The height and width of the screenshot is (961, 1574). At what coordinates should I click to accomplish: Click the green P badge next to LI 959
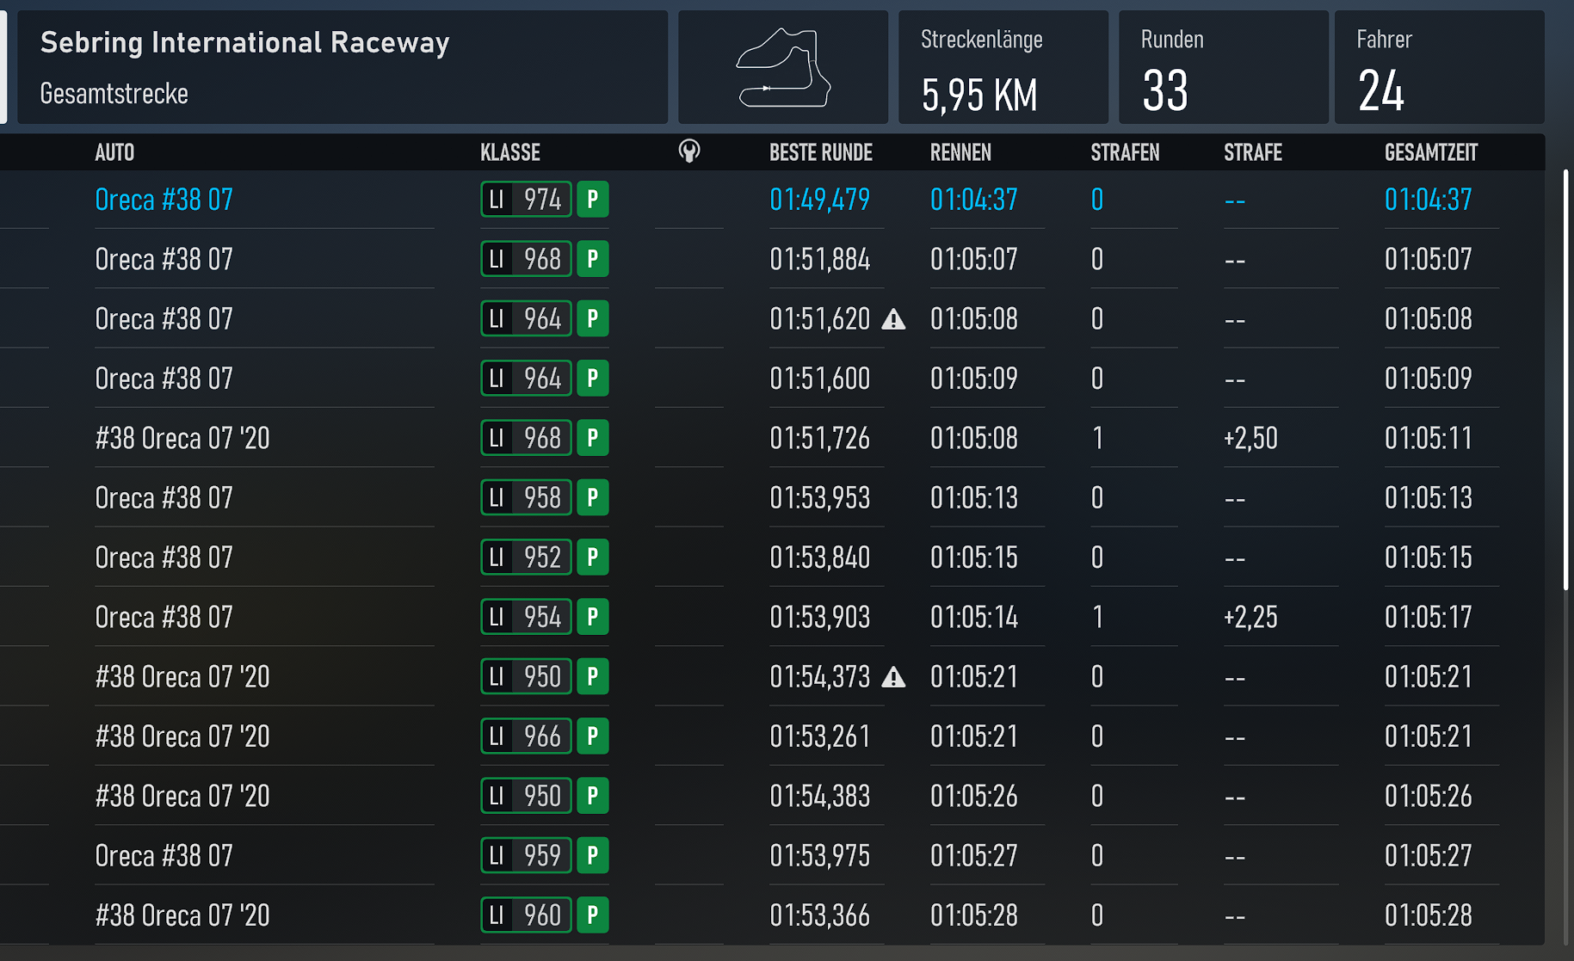593,855
